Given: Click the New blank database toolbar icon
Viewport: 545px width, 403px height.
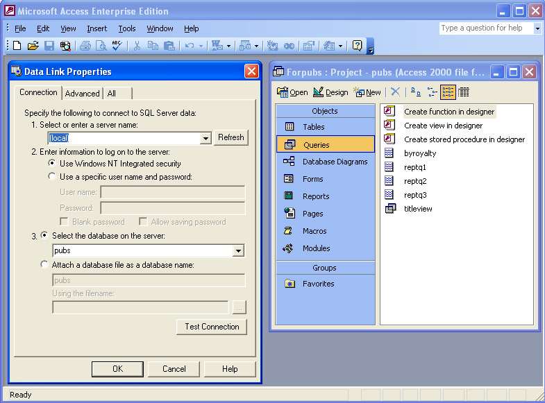Looking at the screenshot, I should click(17, 46).
